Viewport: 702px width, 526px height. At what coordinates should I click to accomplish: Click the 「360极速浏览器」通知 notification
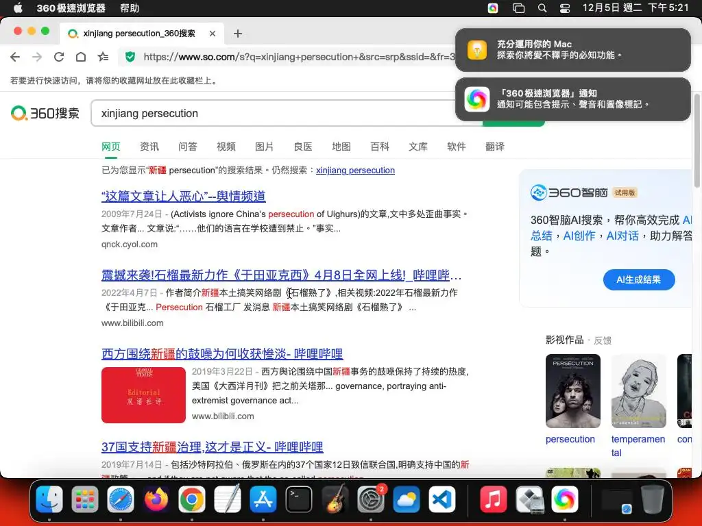572,99
